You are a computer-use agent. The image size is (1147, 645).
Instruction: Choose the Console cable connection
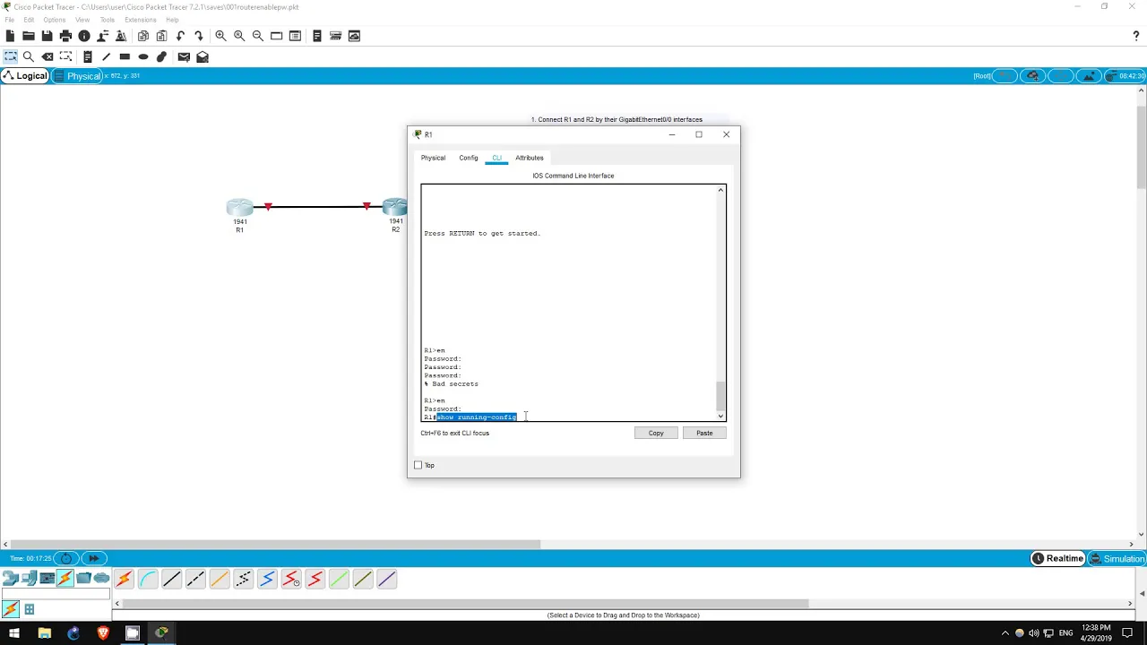click(148, 580)
